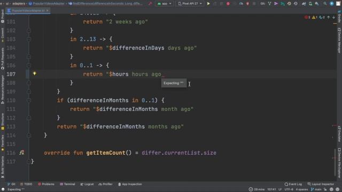Click fold marker at line 114
Viewport: 342px width, 192px height.
point(29,135)
